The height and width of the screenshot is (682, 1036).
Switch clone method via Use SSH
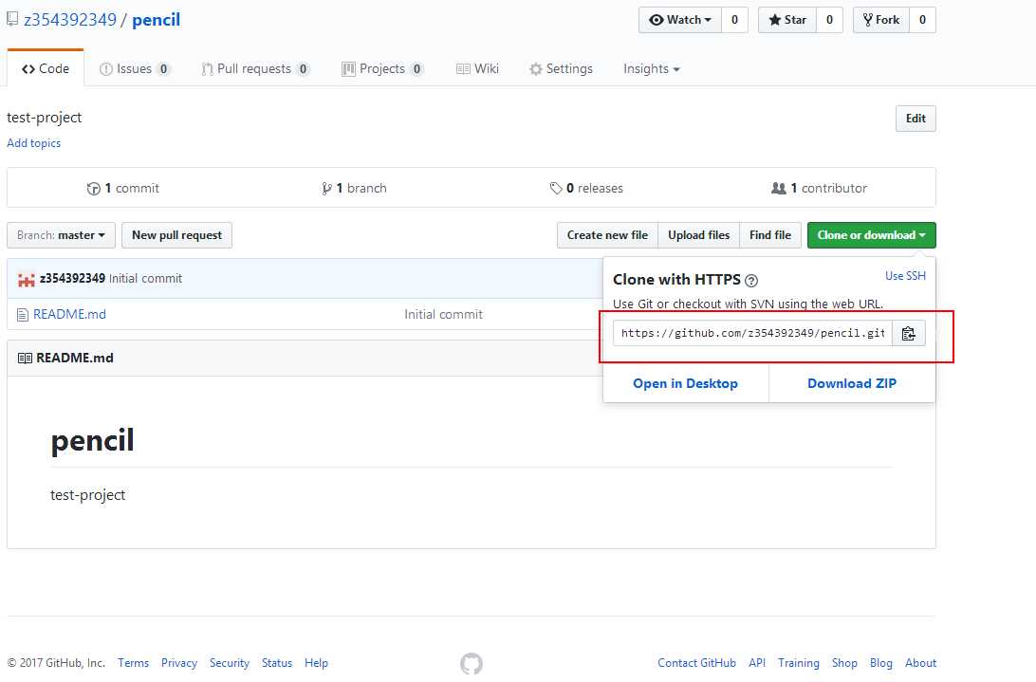click(905, 276)
